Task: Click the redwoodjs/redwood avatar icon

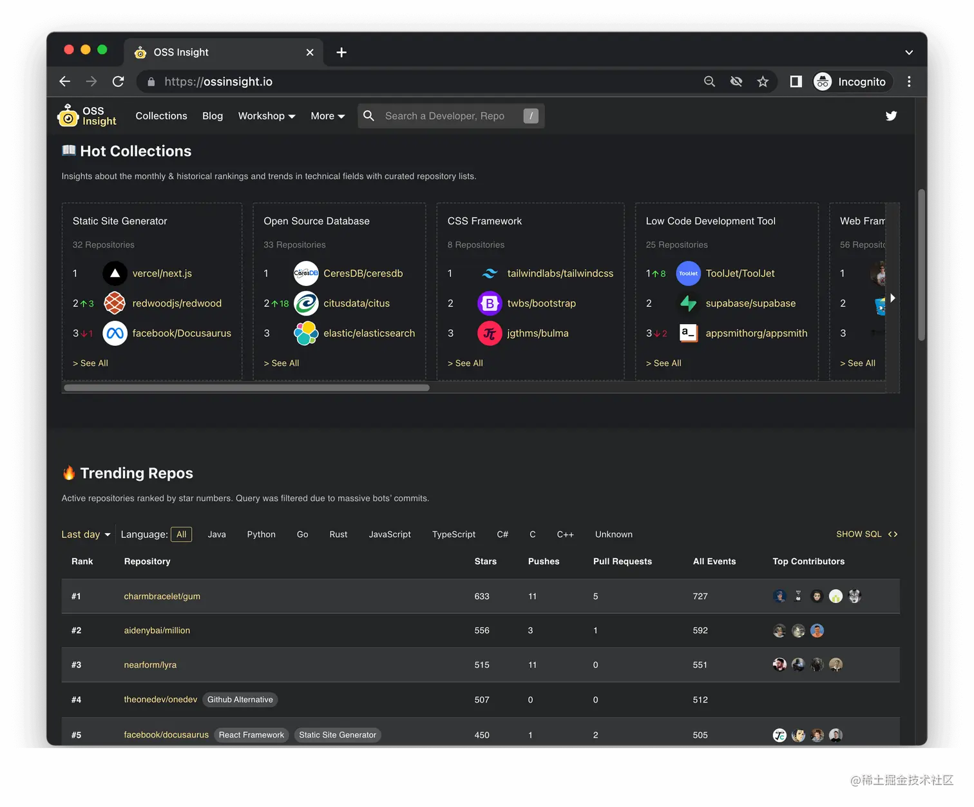Action: tap(115, 303)
